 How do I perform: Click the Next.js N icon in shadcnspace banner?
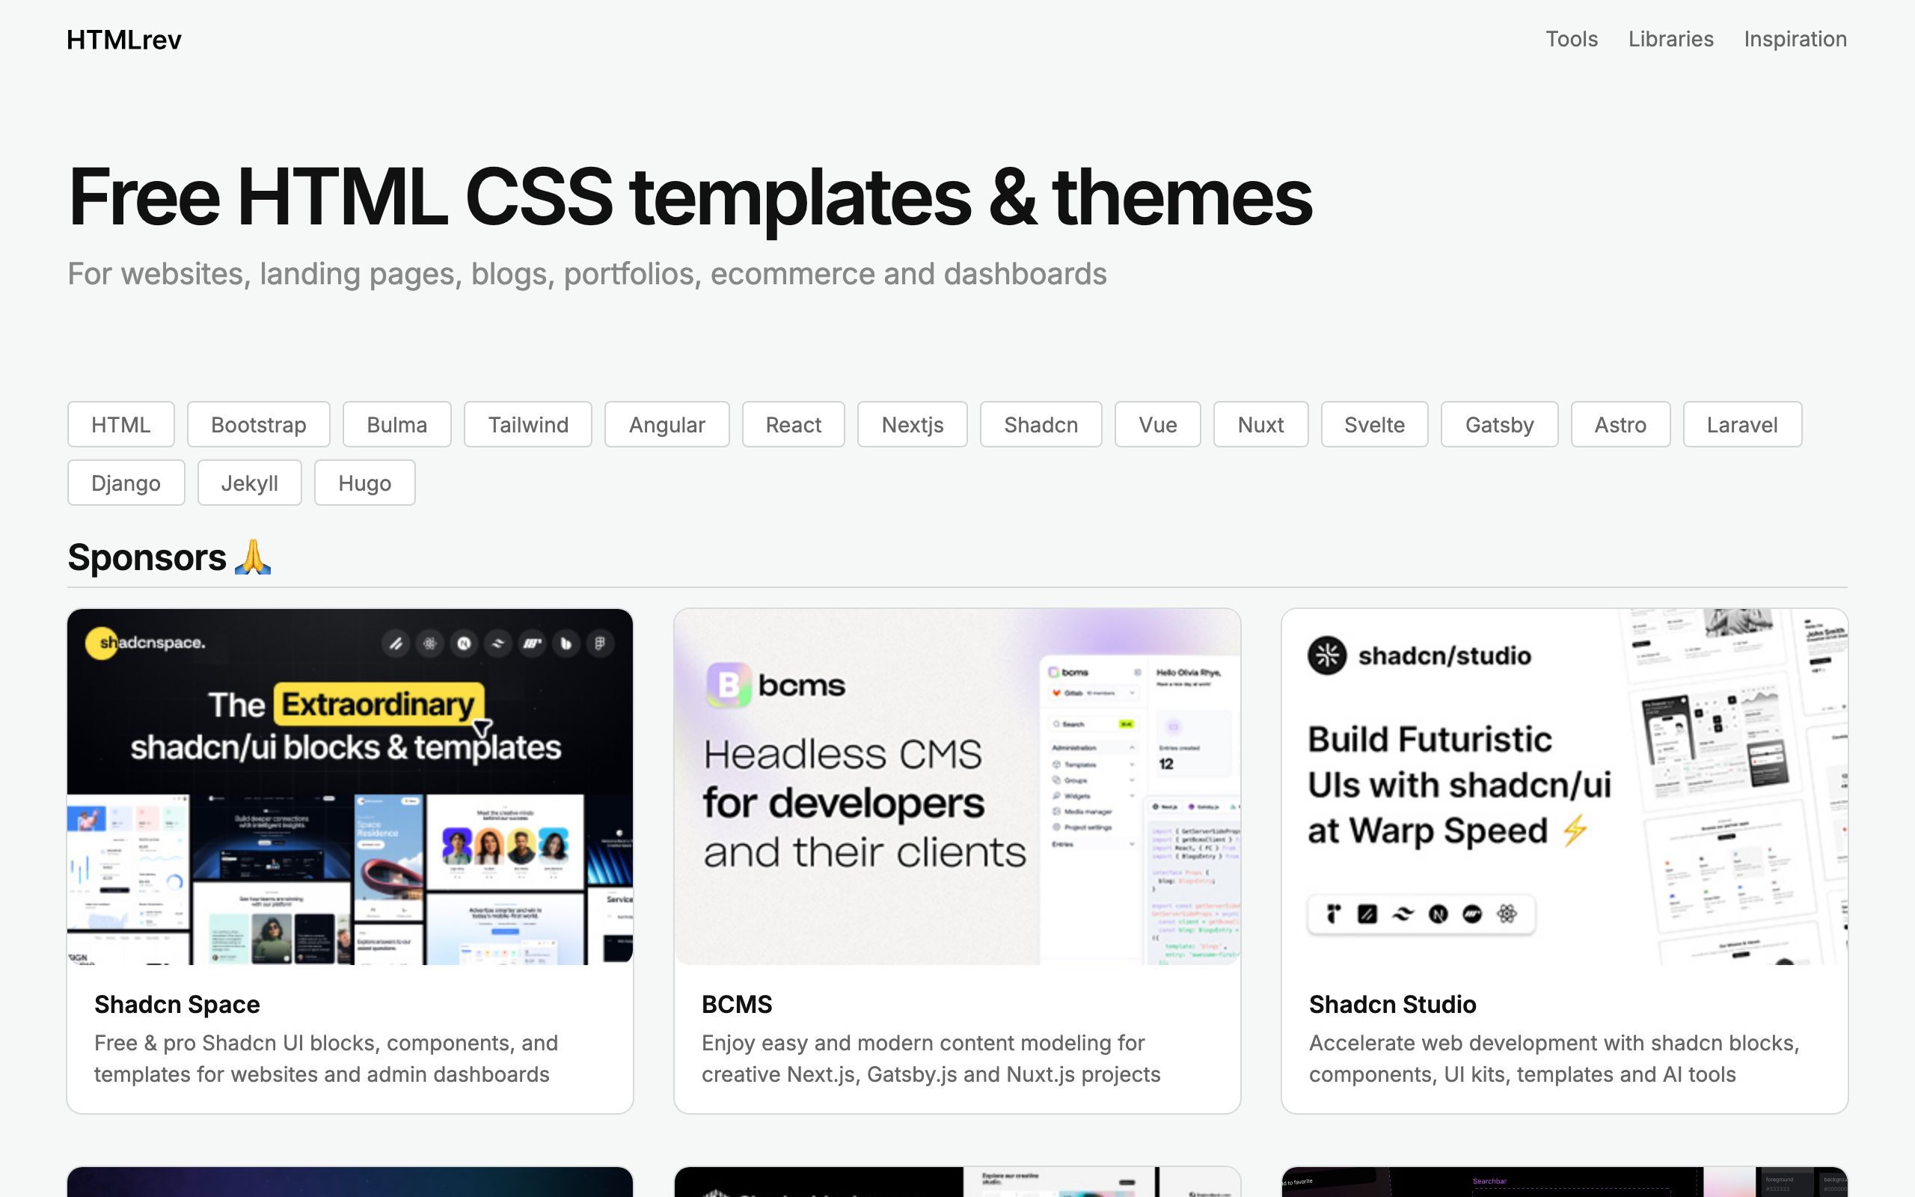point(464,643)
